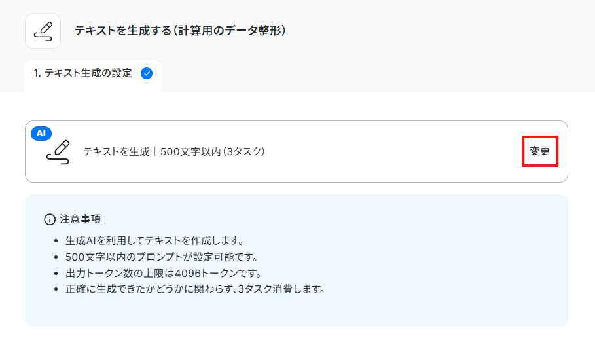Click the note 生成AIを利用してテキストを作成します
The width and height of the screenshot is (595, 349).
point(154,240)
